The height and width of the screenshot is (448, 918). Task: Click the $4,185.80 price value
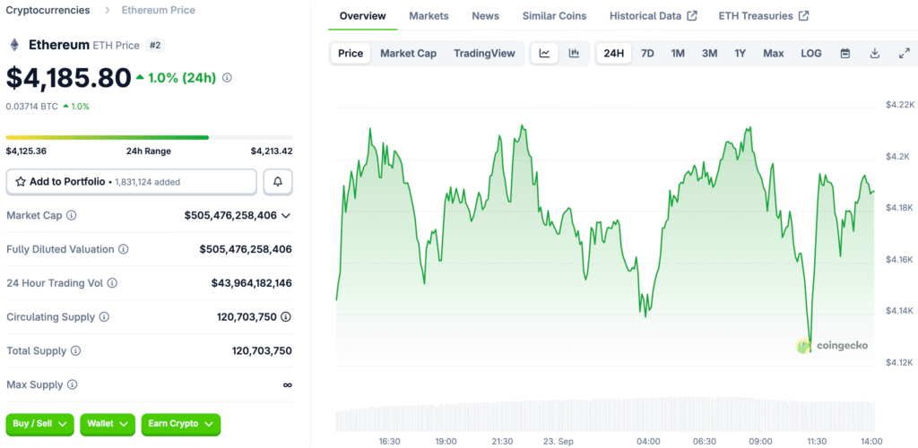point(68,78)
